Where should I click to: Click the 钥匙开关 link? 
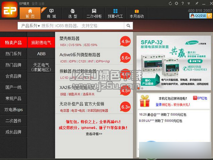pos(74,94)
